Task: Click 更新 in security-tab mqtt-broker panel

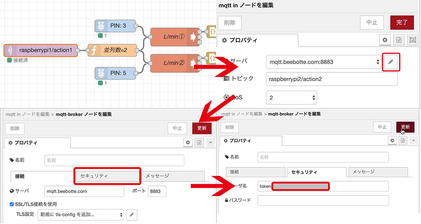Action: tap(405, 127)
